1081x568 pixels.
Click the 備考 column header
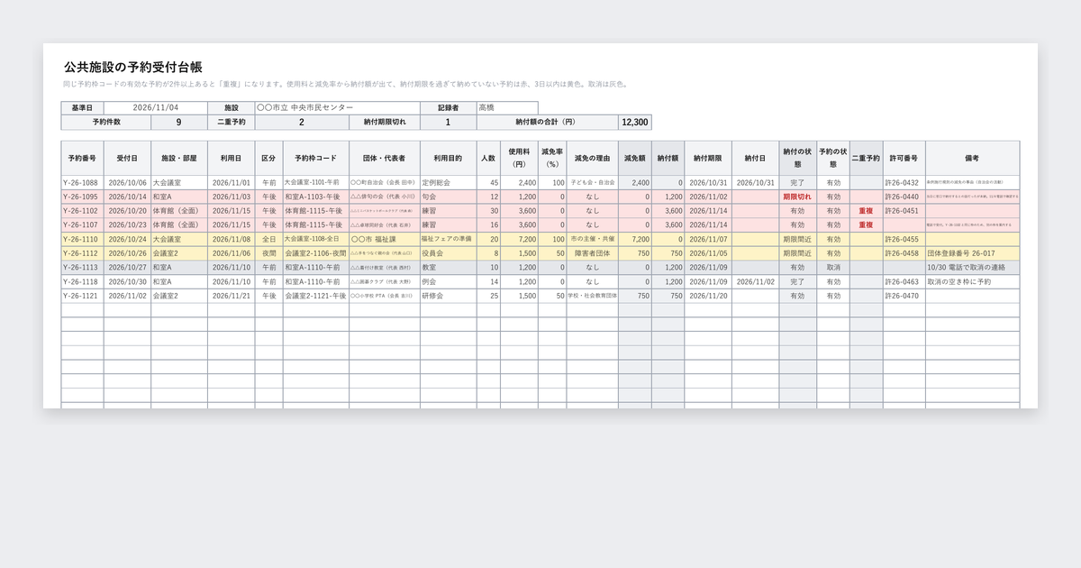click(972, 158)
